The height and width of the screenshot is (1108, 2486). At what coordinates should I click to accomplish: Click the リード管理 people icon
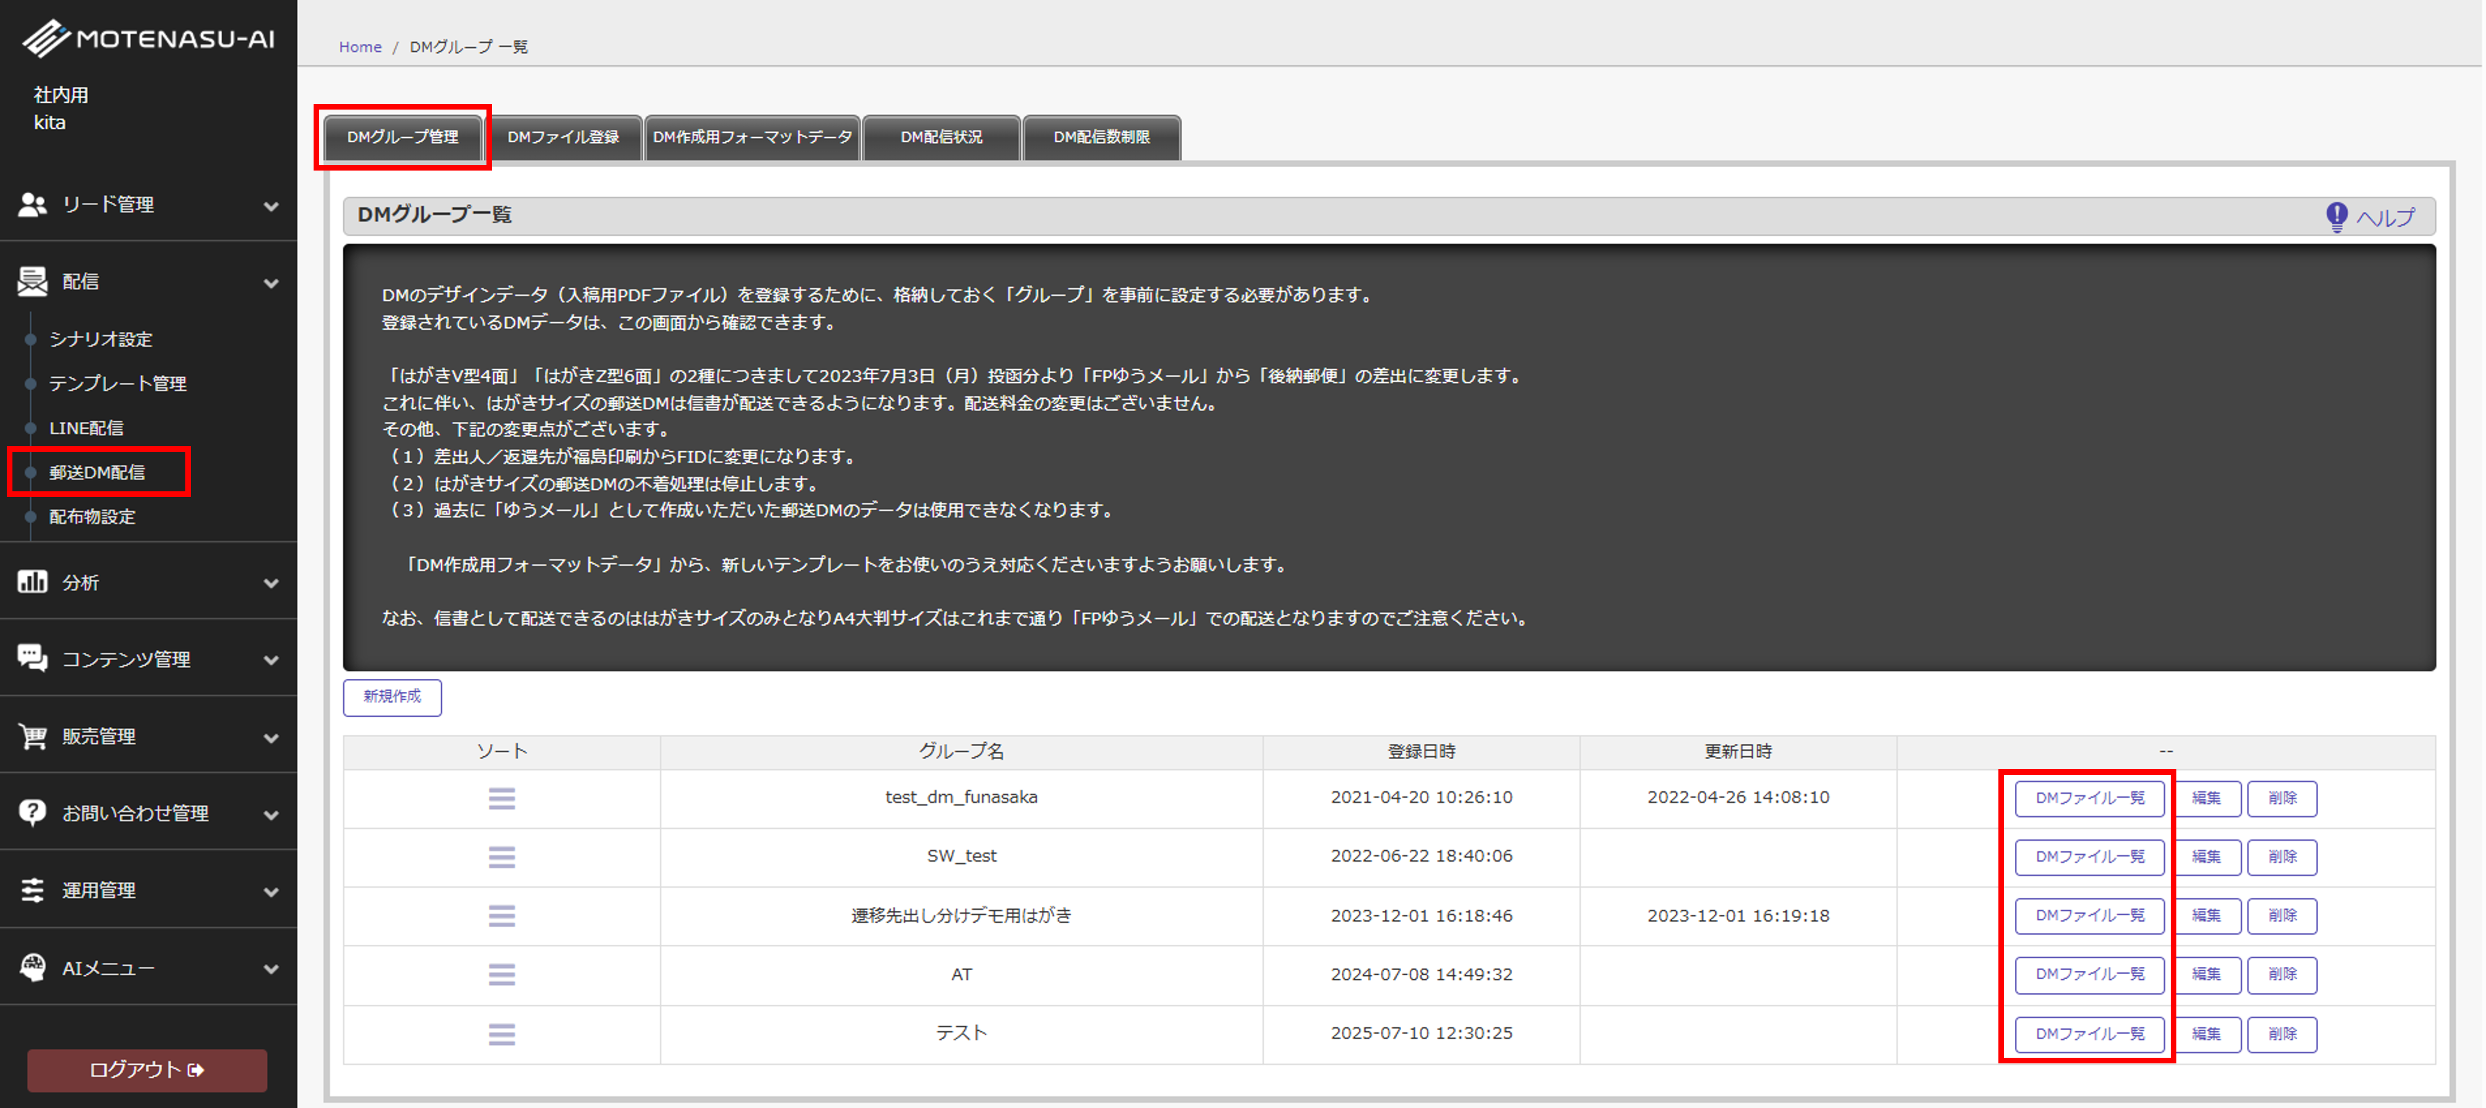click(33, 204)
